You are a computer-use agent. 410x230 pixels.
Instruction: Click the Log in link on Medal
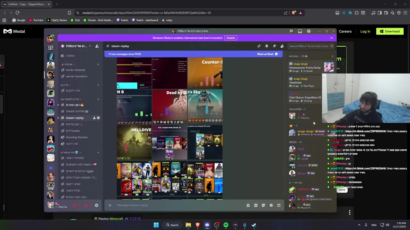(x=365, y=31)
